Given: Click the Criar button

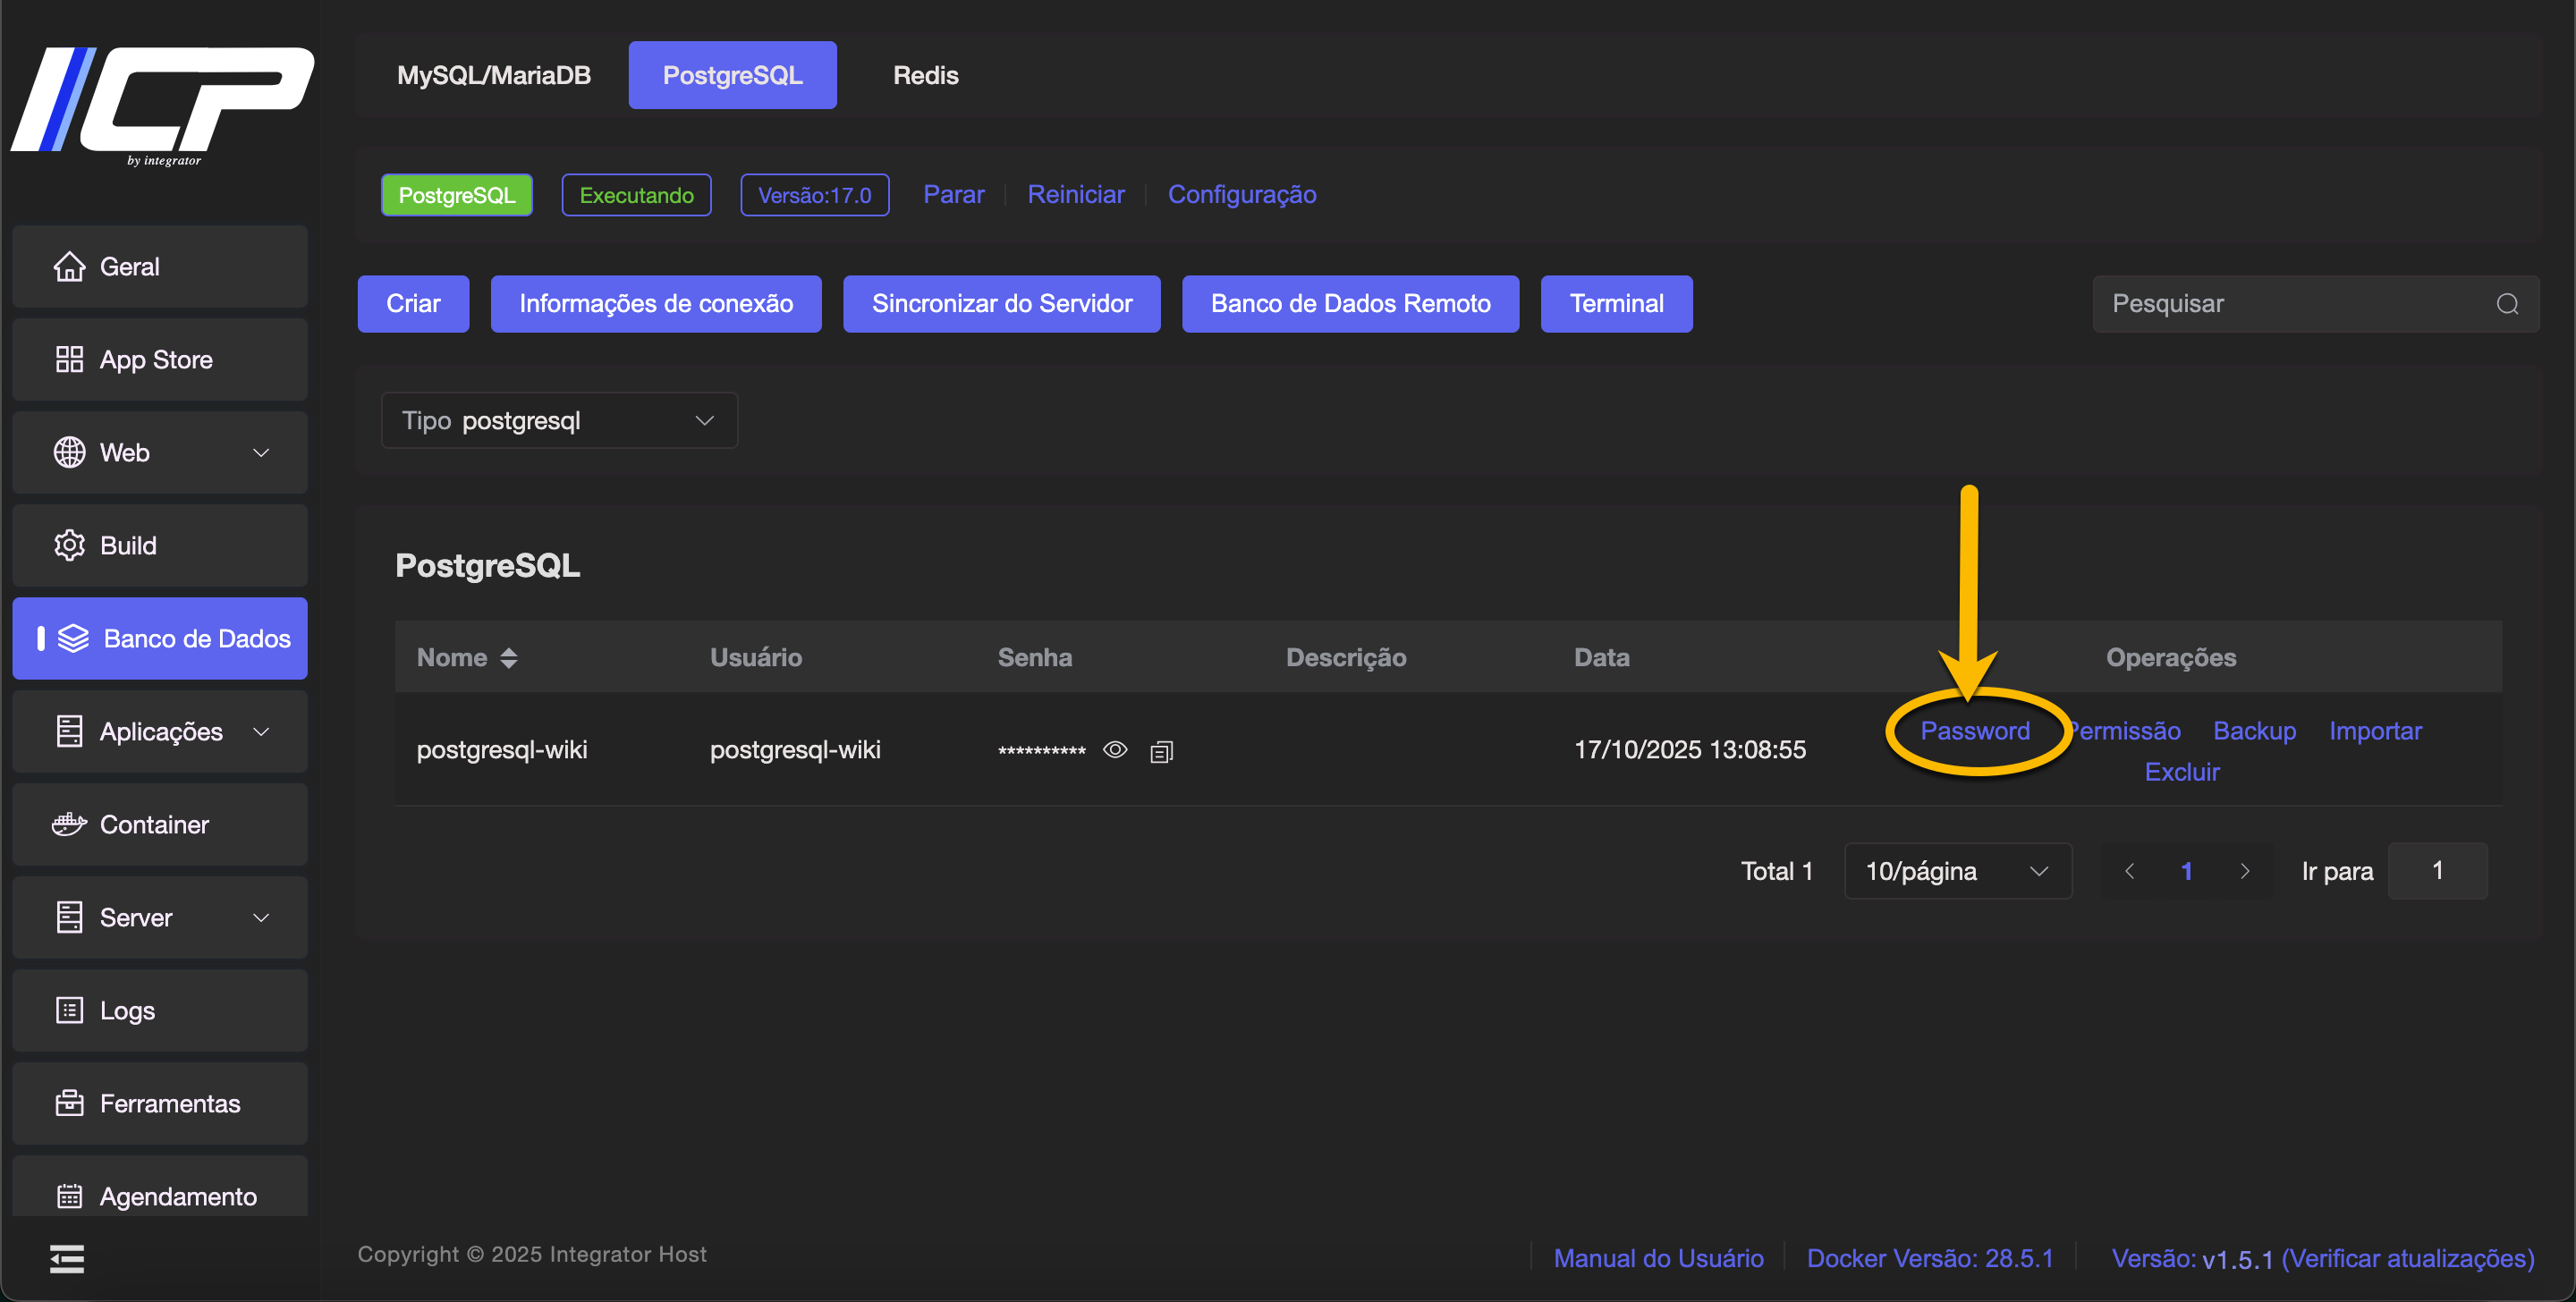Looking at the screenshot, I should (x=413, y=304).
